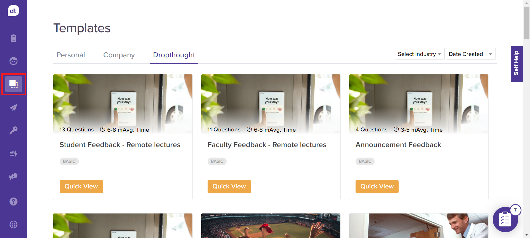Open the Date Created sort dropdown

[x=470, y=54]
